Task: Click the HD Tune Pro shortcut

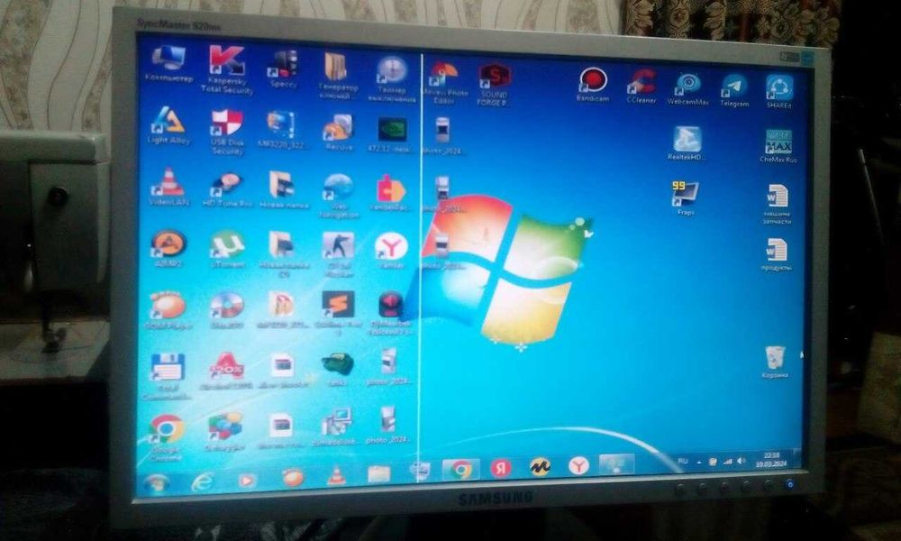Action: pyautogui.click(x=227, y=189)
